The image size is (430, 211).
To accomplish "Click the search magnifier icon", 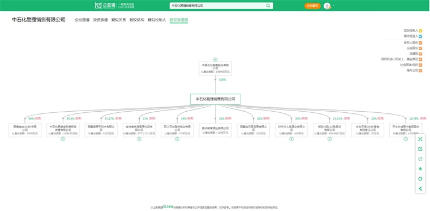I will pos(268,6).
